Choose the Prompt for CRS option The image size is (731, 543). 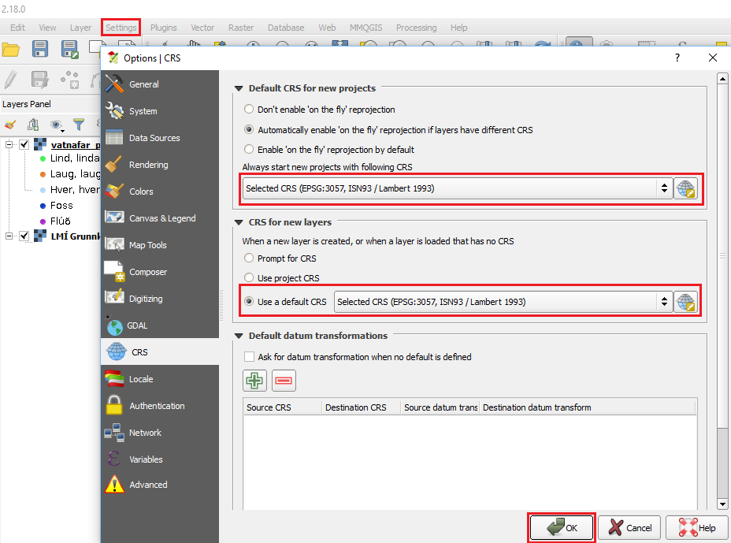tap(250, 258)
